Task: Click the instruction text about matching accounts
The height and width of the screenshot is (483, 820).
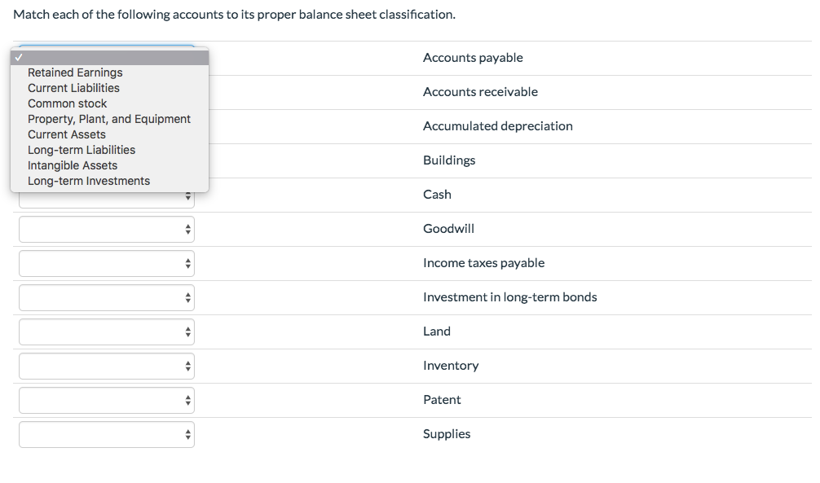Action: (x=236, y=14)
